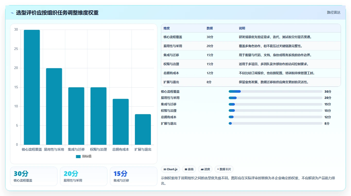
Task: Click the 总拥有成本 progress bar
Action: [x=276, y=117]
